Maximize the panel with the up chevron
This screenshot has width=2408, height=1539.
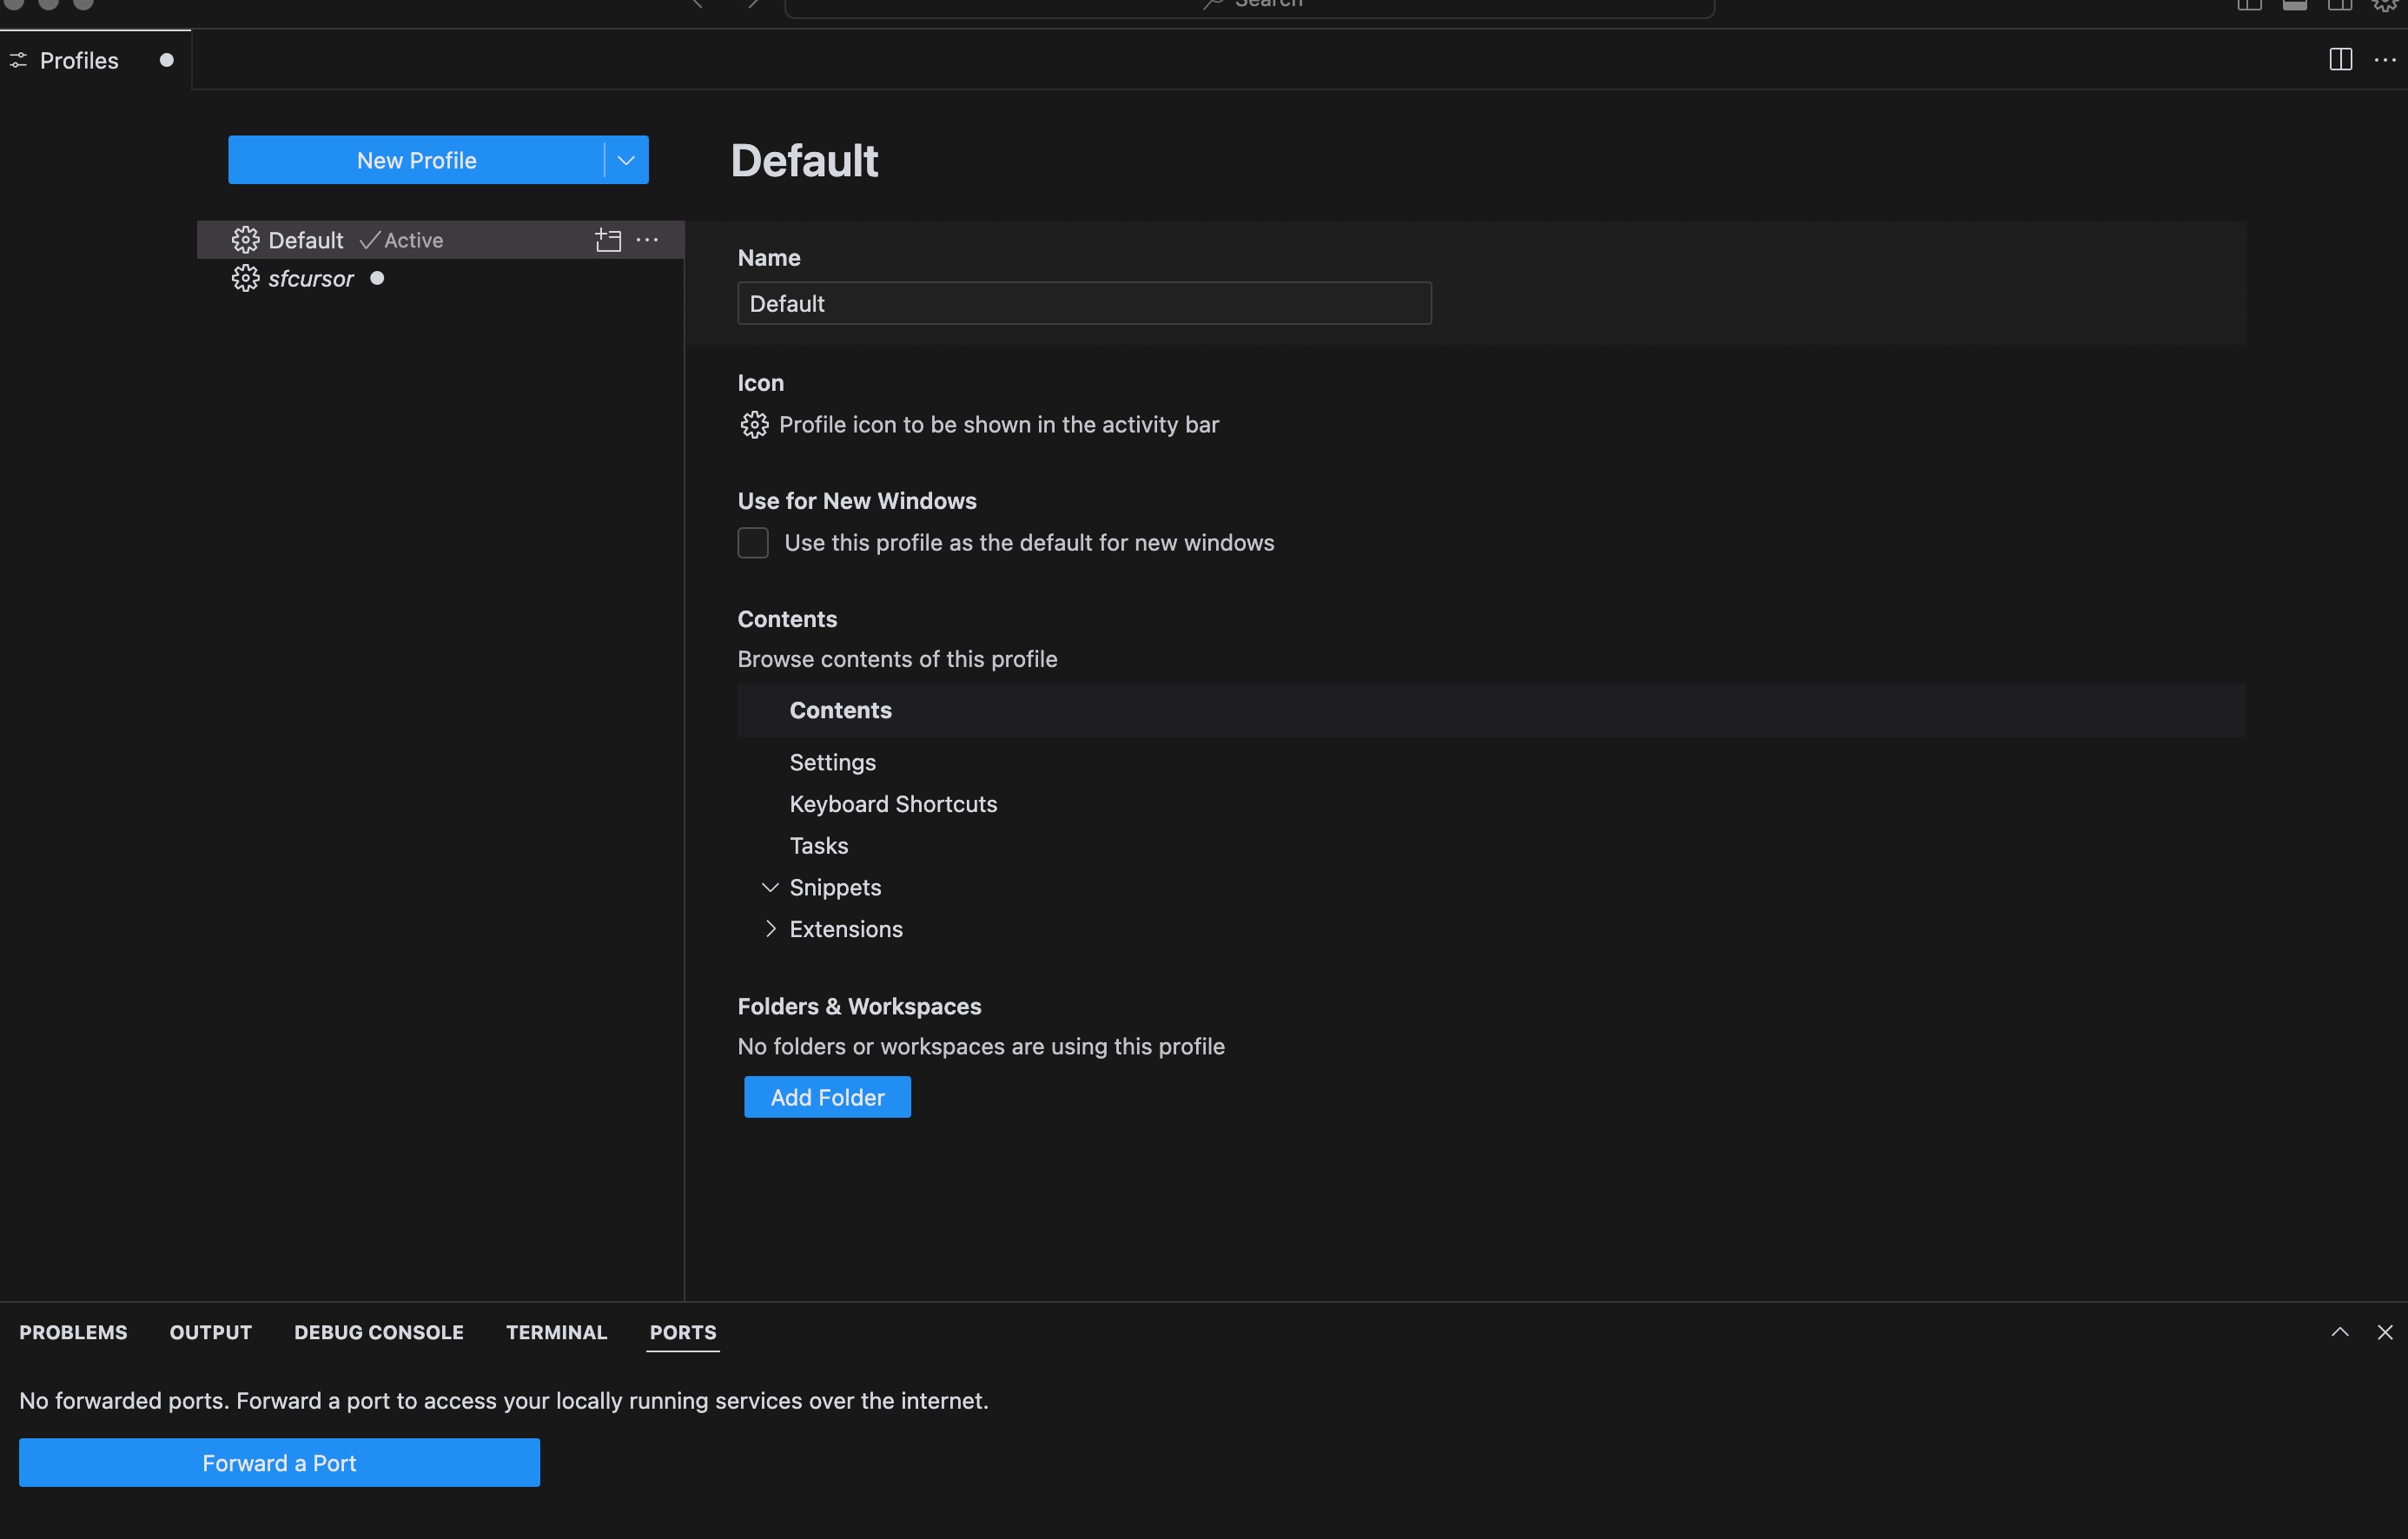(x=2339, y=1332)
